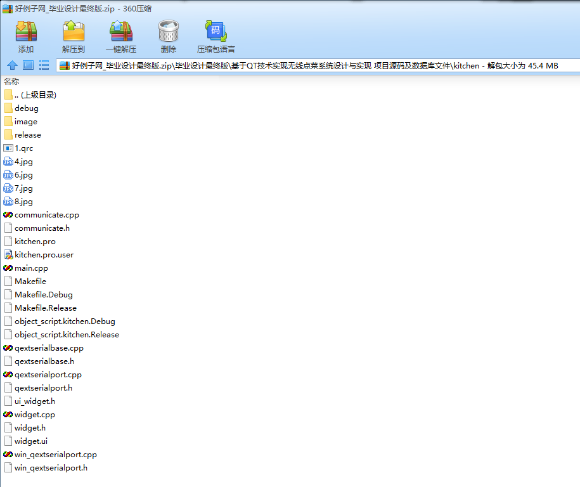
Task: Select the kitchen.pro.user file icon
Action: (x=8, y=255)
